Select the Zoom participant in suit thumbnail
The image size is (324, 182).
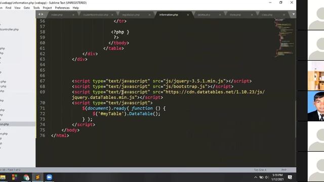click(x=316, y=106)
